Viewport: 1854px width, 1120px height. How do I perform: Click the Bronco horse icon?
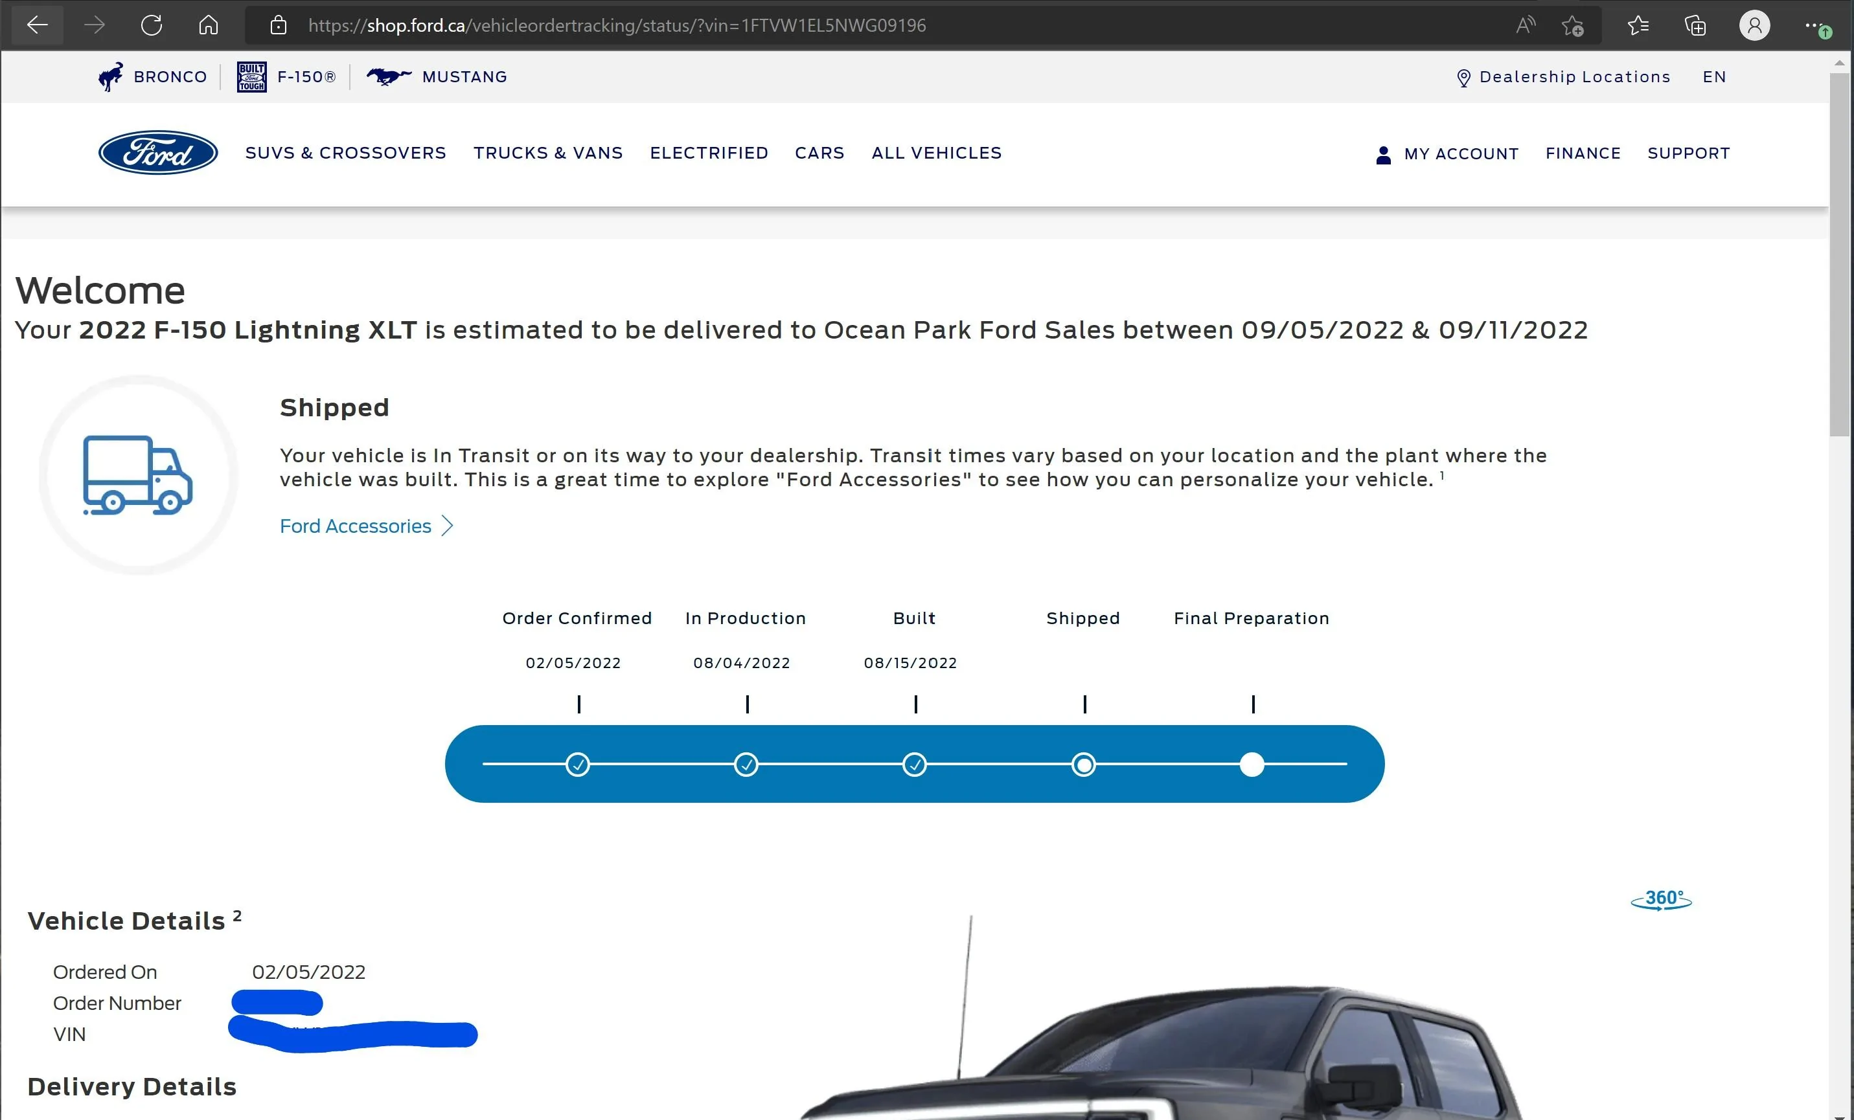click(x=111, y=77)
